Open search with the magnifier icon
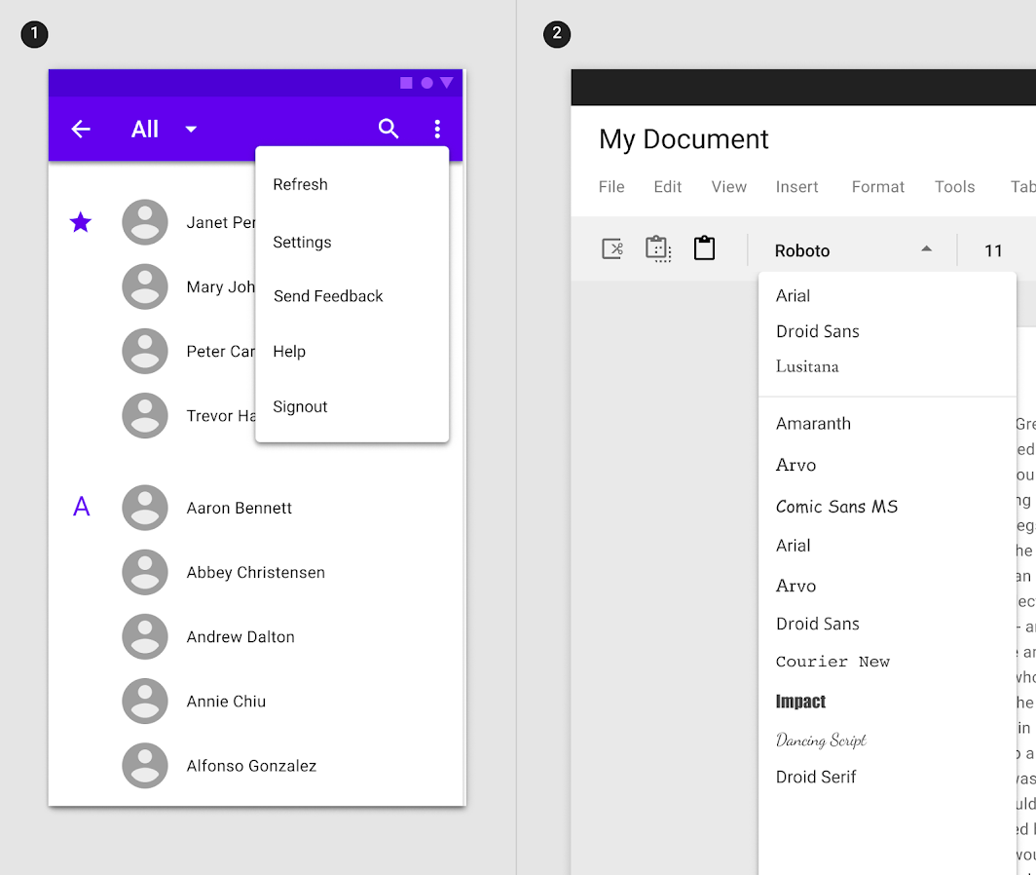The height and width of the screenshot is (875, 1036). coord(388,129)
